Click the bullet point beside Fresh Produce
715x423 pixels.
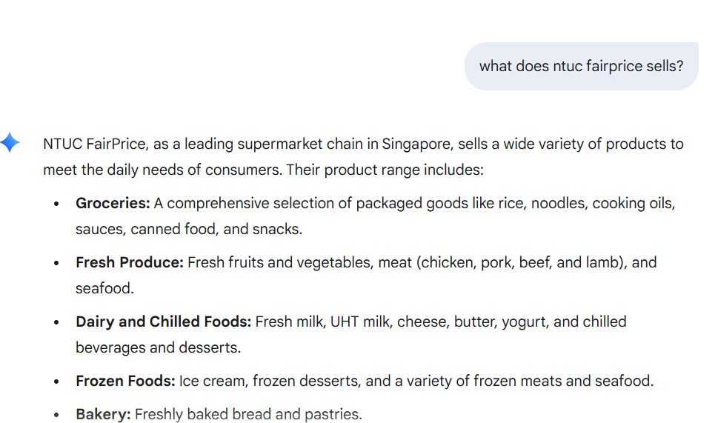click(56, 263)
